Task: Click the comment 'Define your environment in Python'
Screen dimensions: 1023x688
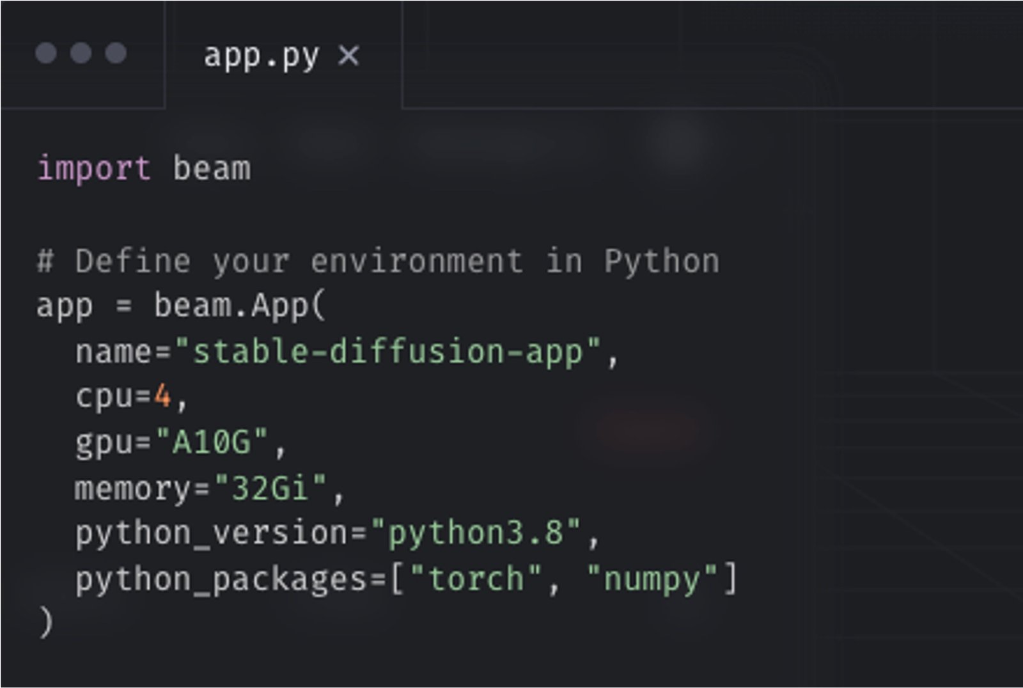Action: [378, 262]
